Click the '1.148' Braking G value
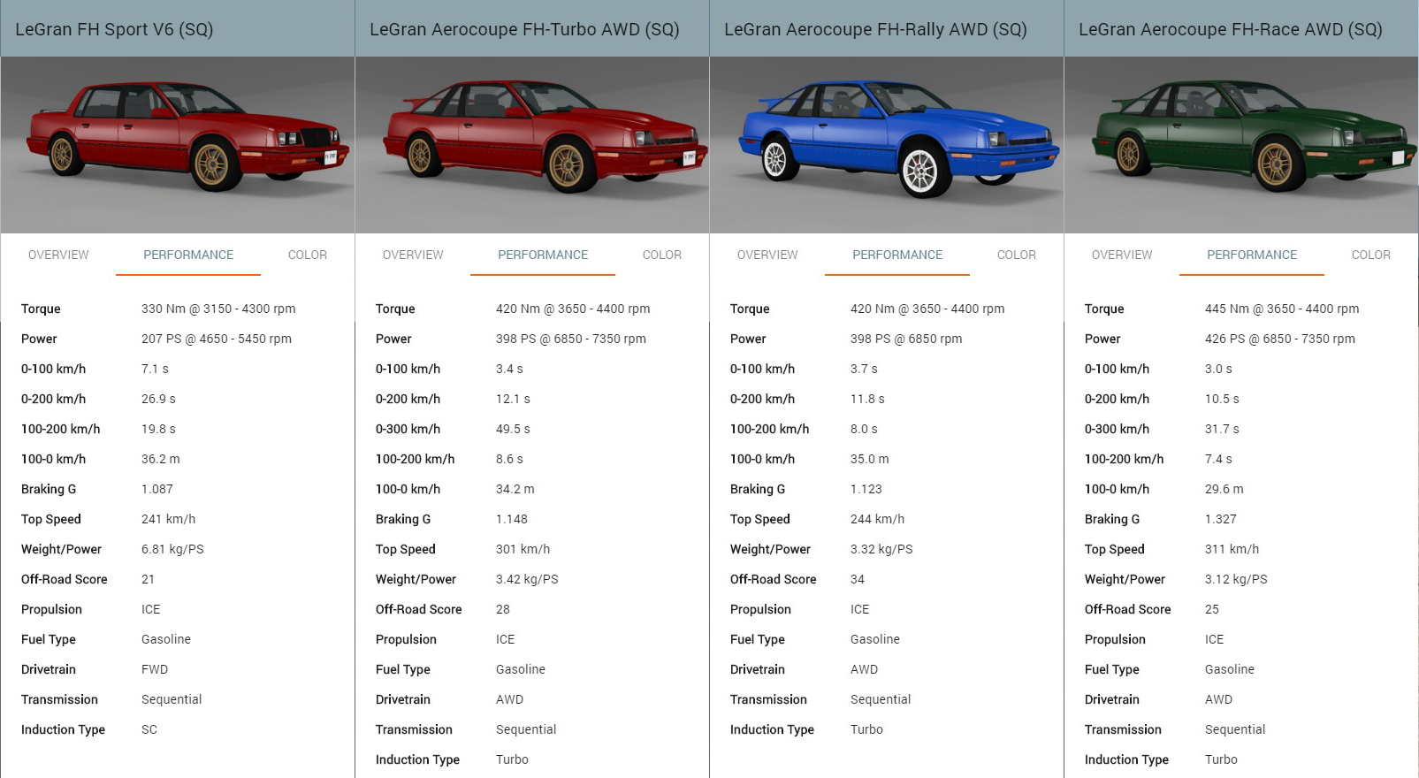The image size is (1419, 778). 512,519
